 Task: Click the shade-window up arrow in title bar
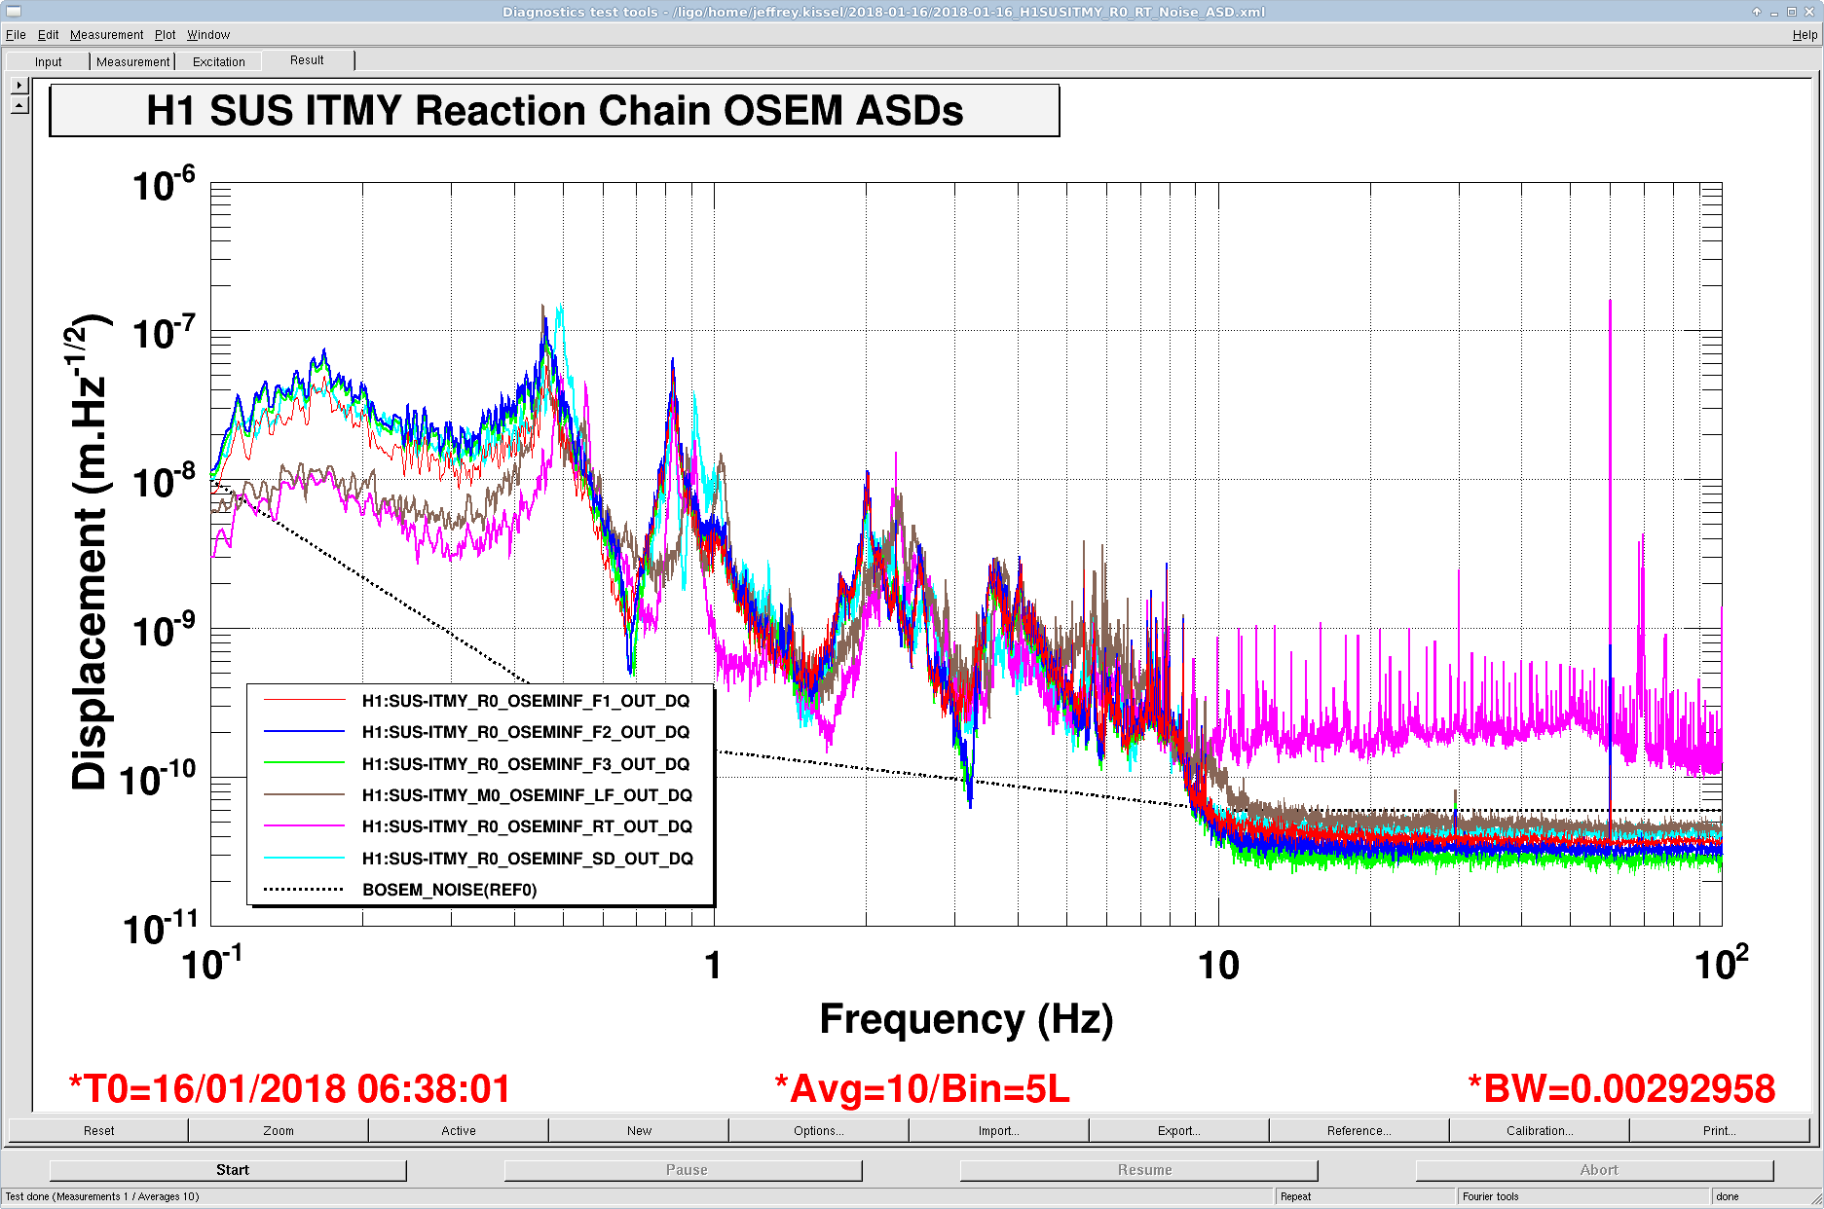coord(1757,12)
